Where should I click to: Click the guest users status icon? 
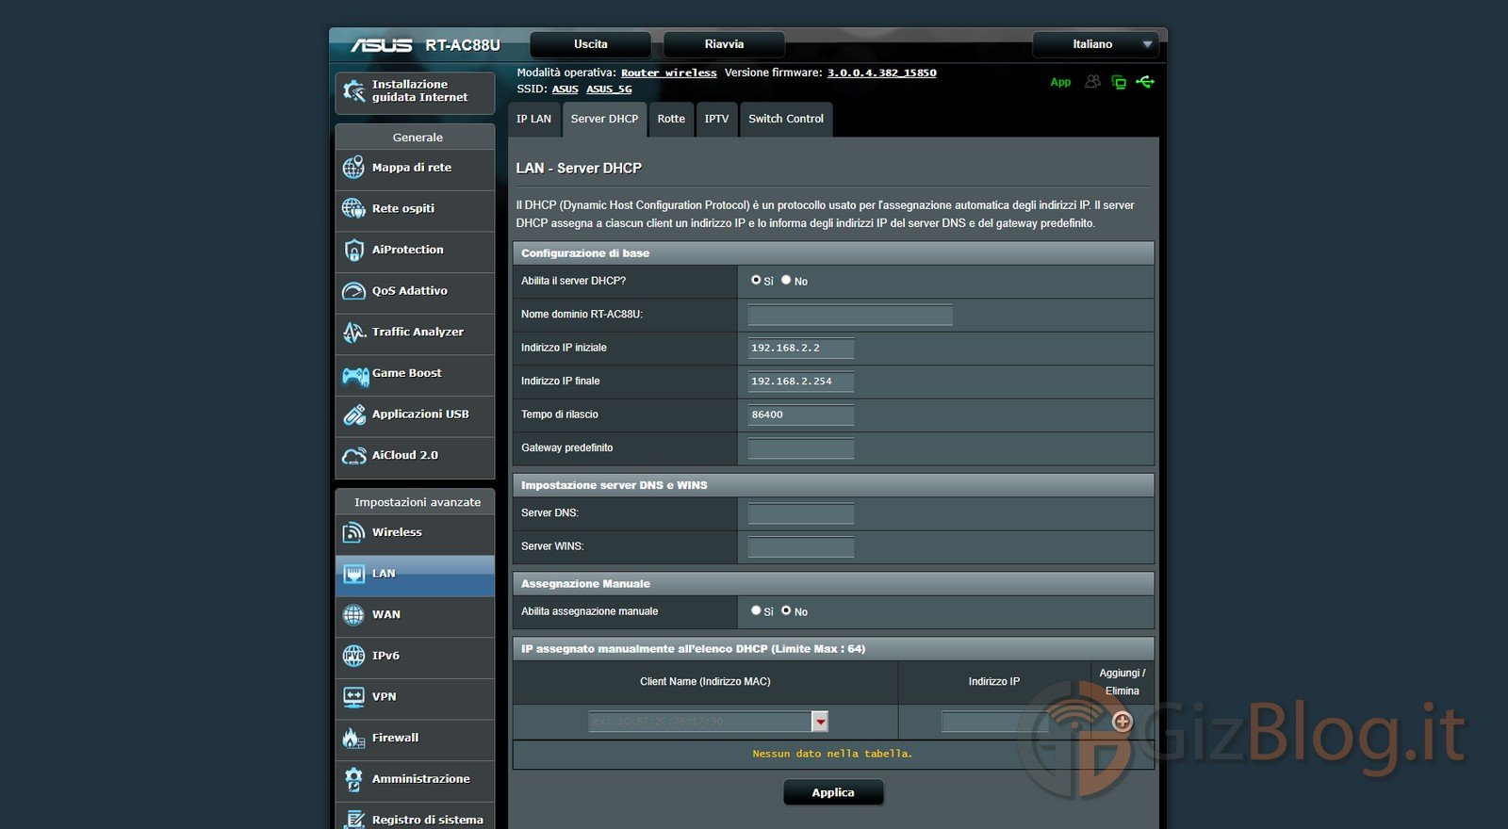(x=1092, y=82)
